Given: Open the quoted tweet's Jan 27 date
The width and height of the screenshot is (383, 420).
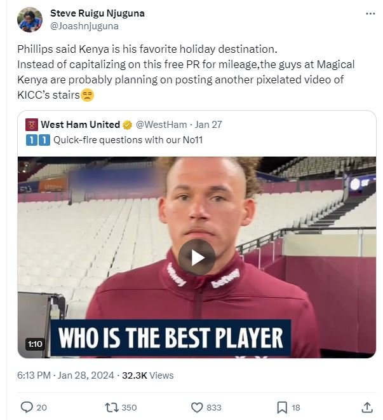Looking at the screenshot, I should tap(208, 125).
